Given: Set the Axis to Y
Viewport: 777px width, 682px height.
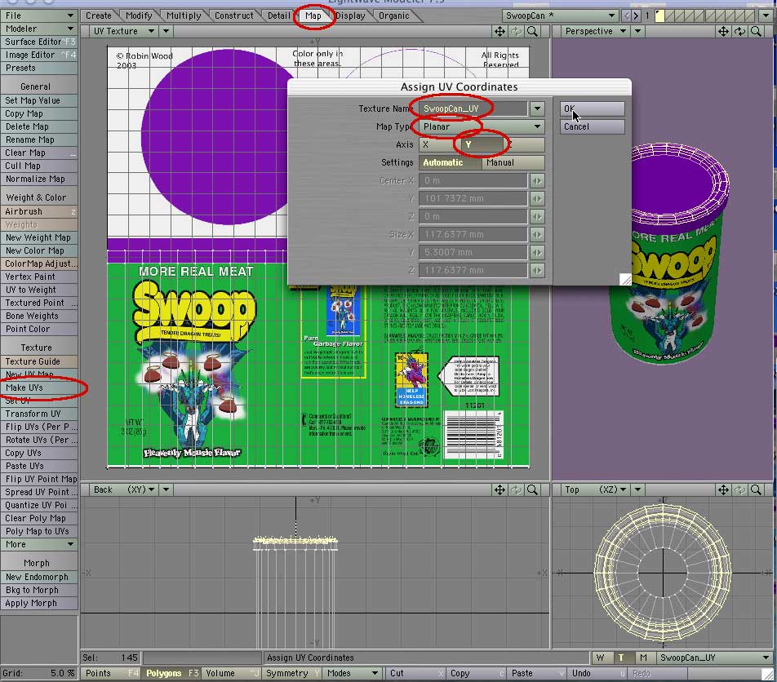Looking at the screenshot, I should (482, 144).
